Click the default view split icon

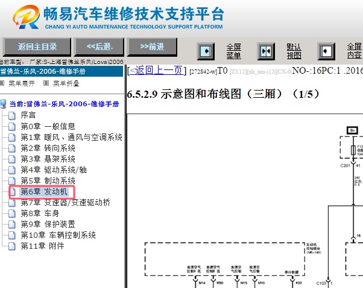(x=266, y=51)
